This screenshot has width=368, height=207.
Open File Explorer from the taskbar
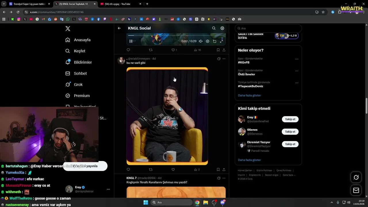(206, 202)
